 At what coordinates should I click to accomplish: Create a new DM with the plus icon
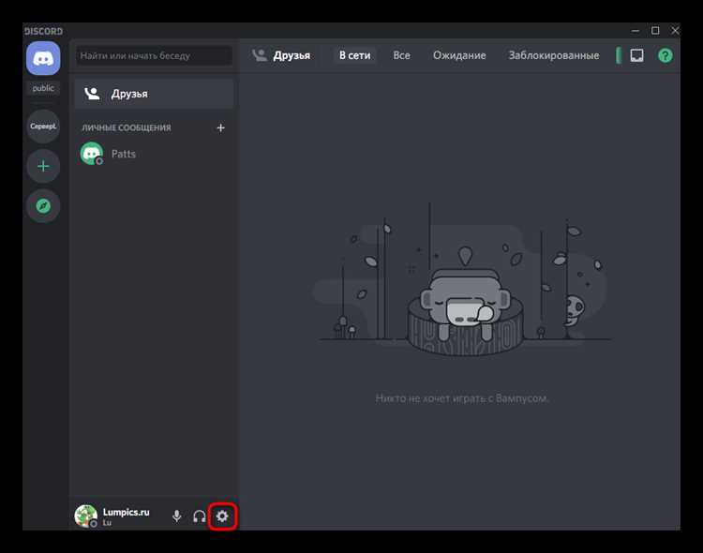point(220,128)
